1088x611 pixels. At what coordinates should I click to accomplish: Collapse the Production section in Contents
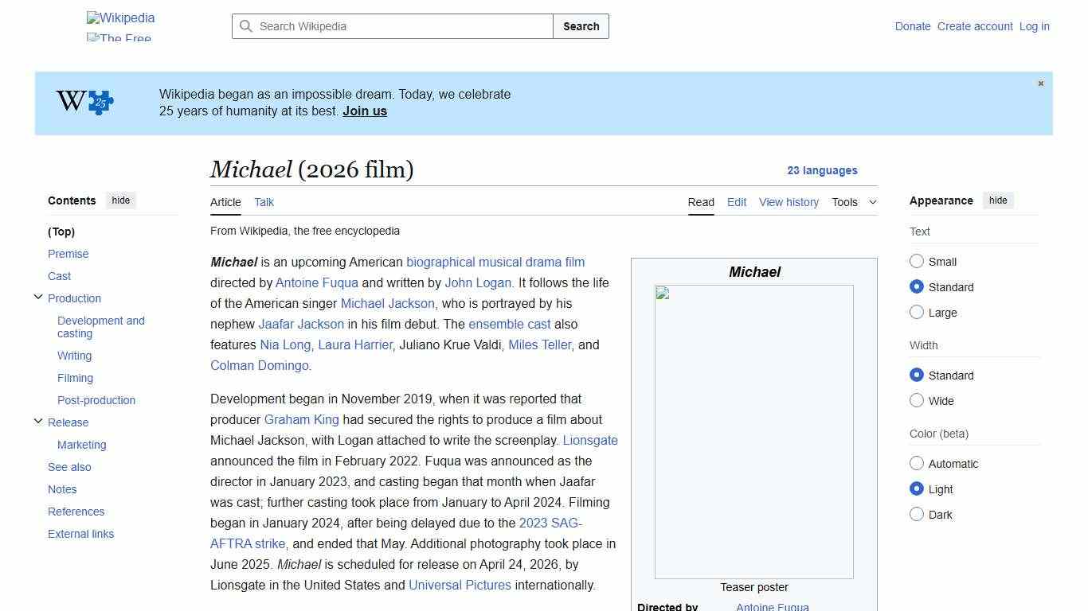38,296
